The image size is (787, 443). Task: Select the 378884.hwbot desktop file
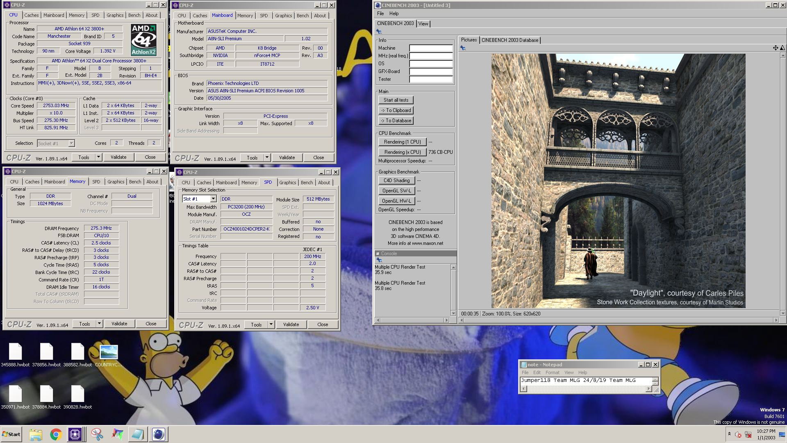[x=46, y=397]
